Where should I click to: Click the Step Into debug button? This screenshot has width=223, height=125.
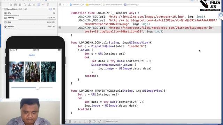click(x=80, y=122)
